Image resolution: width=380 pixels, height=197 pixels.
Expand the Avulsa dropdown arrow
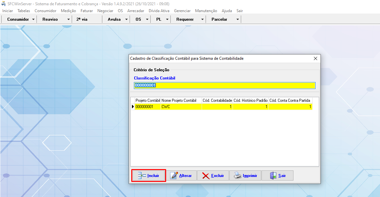coord(126,19)
